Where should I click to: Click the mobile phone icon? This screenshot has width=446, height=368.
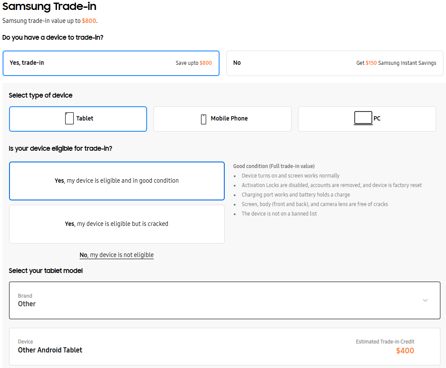click(x=204, y=119)
